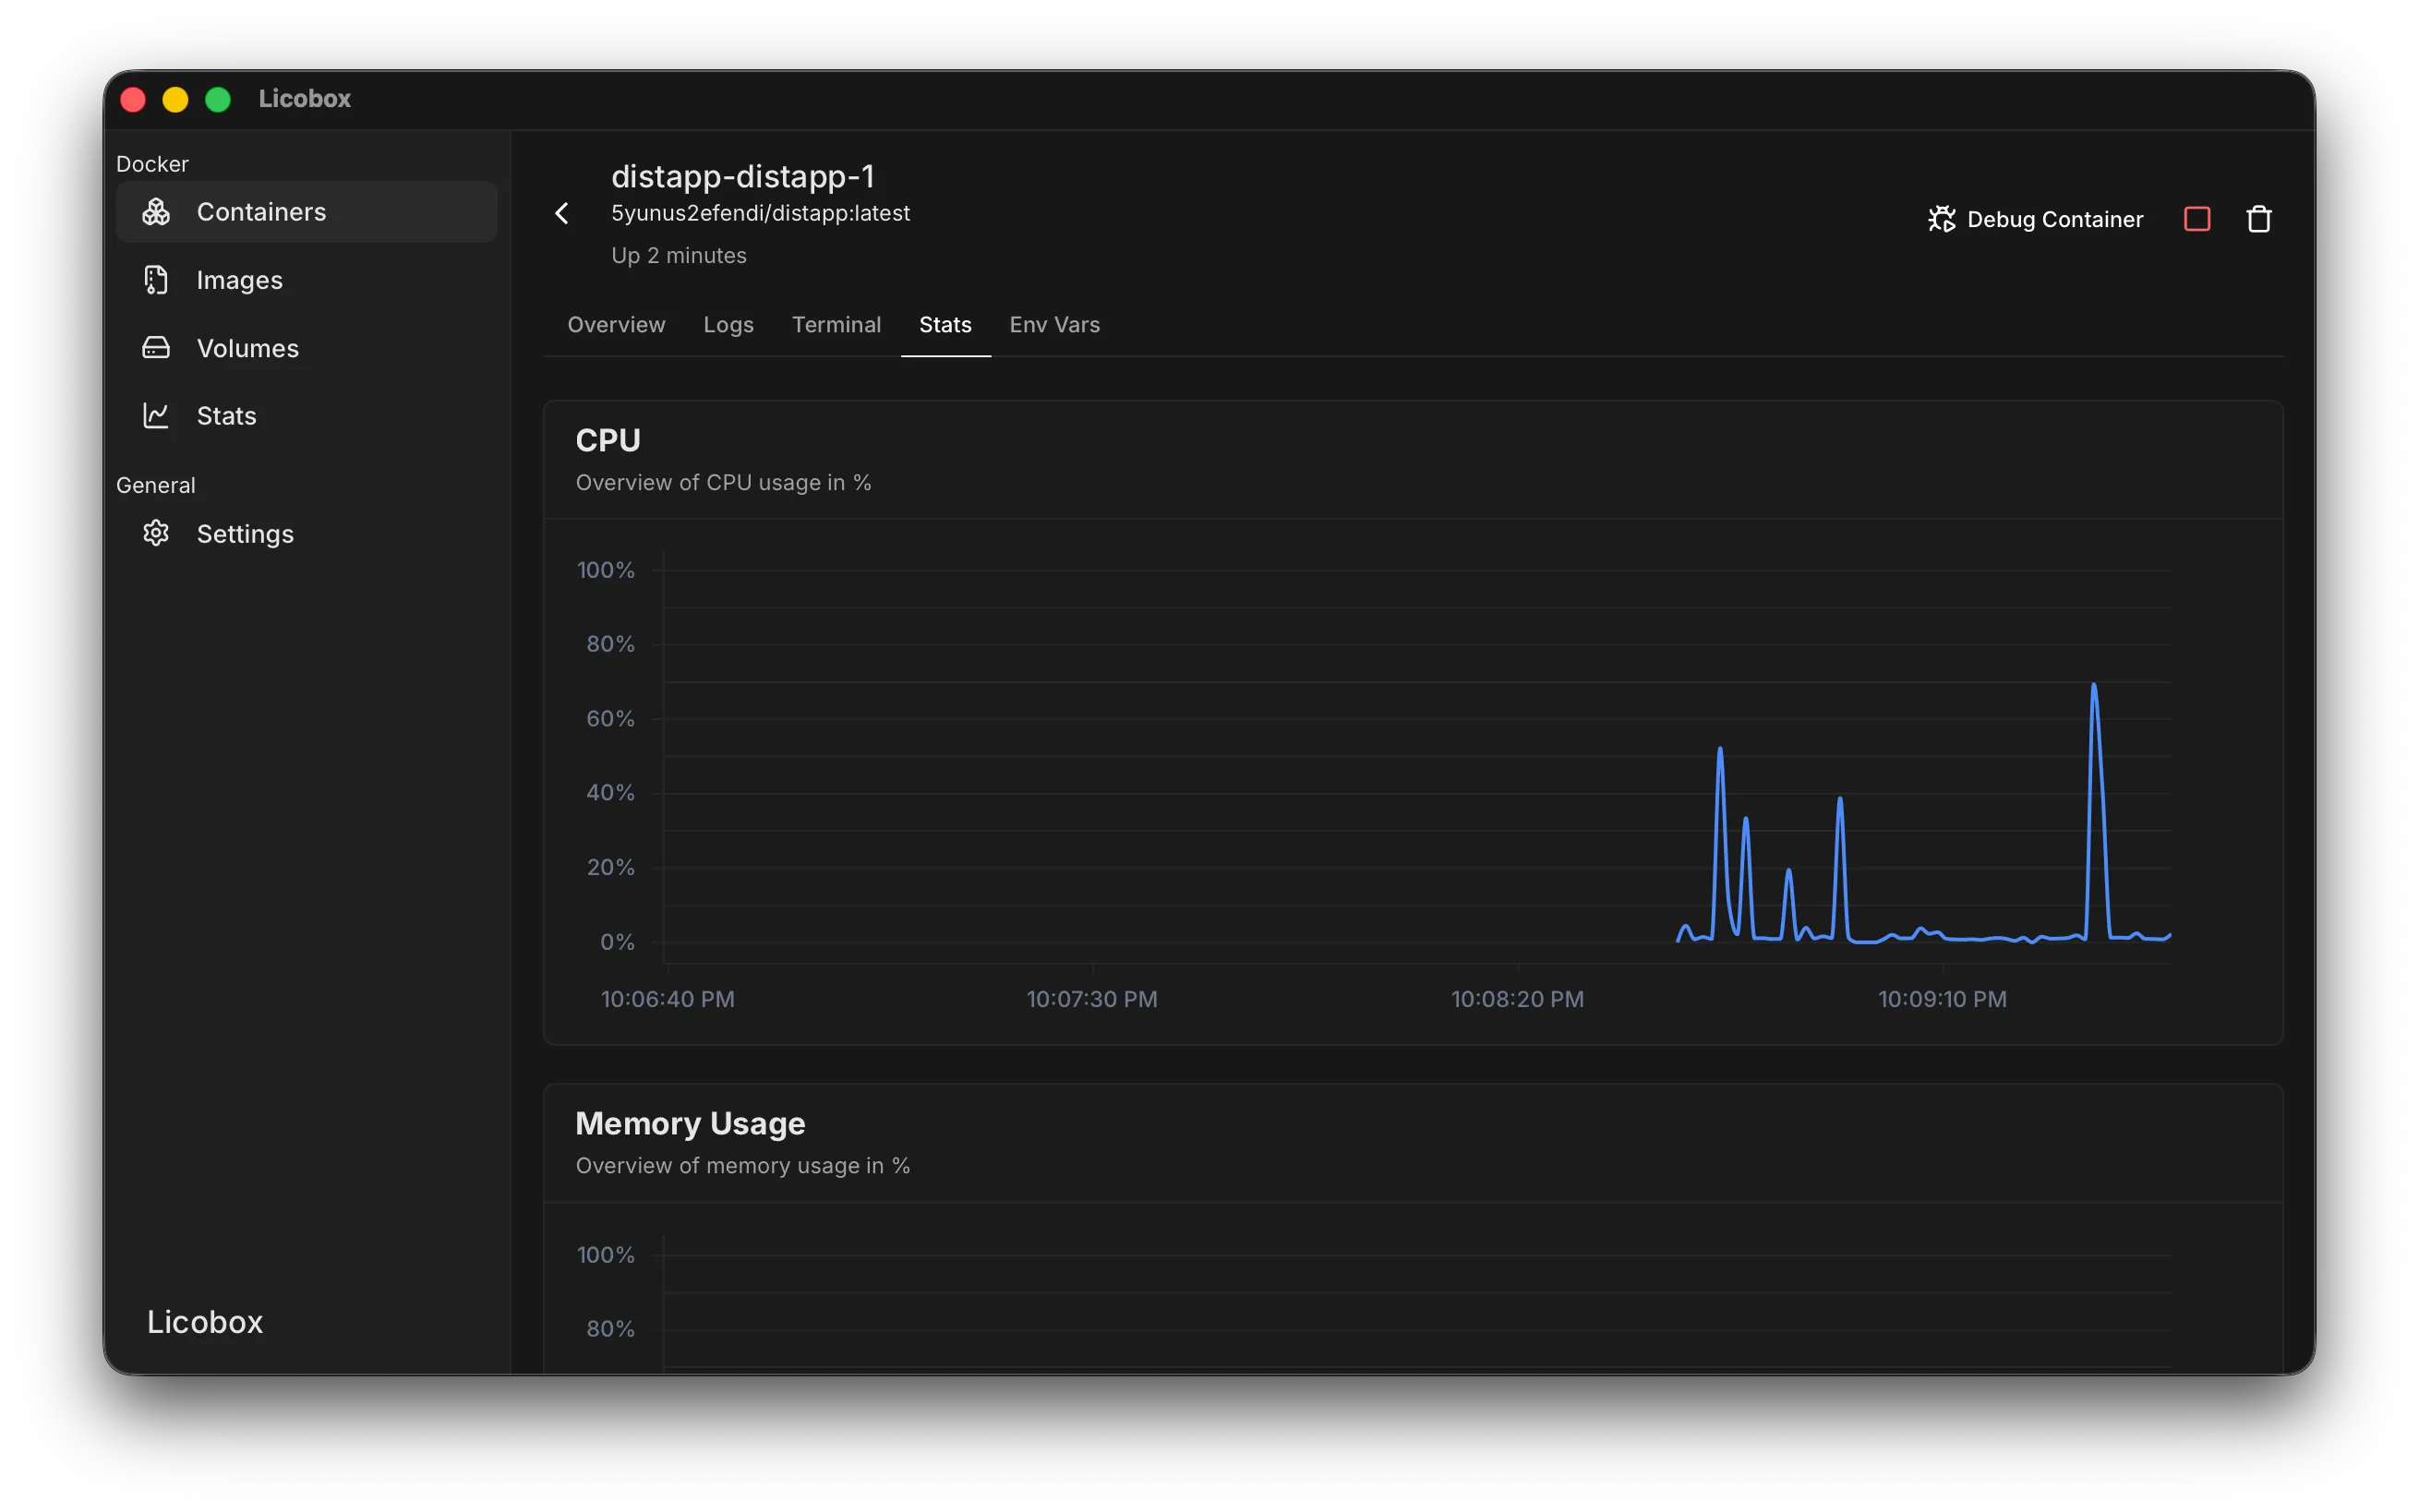The image size is (2419, 1512).
Task: Open the Settings label under General
Action: (245, 534)
